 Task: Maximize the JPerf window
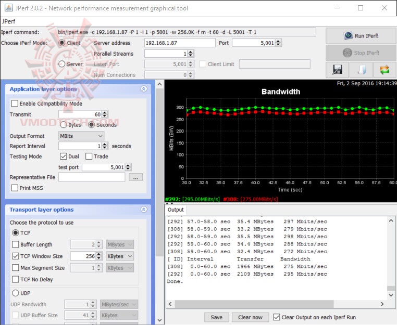pos(361,8)
